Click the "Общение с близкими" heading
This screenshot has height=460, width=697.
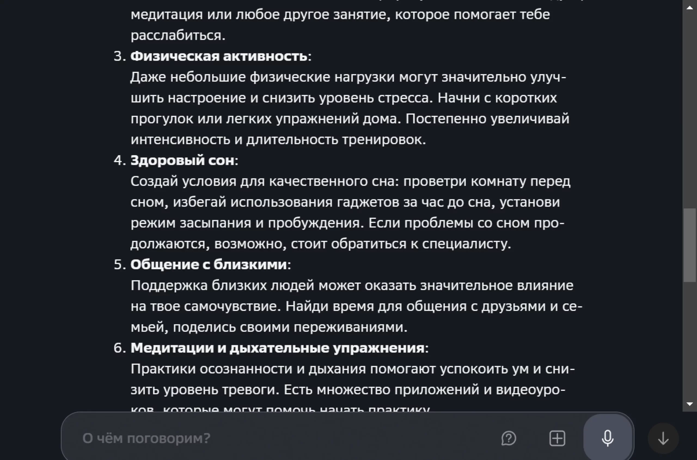coord(209,265)
